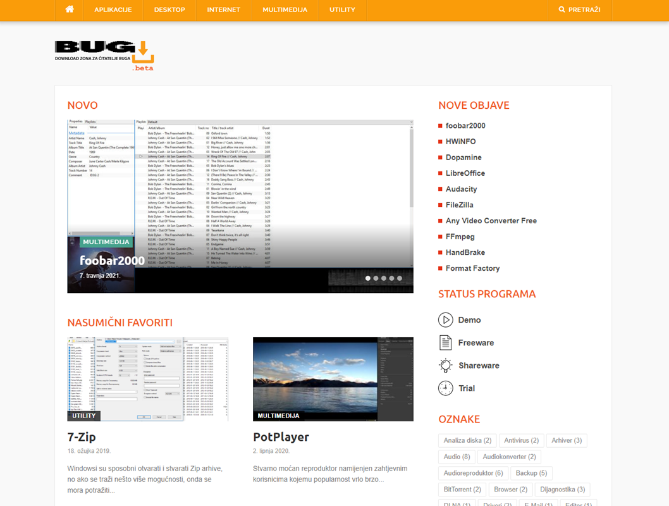
Task: Click the Shareware lightbulb icon
Action: click(x=445, y=365)
